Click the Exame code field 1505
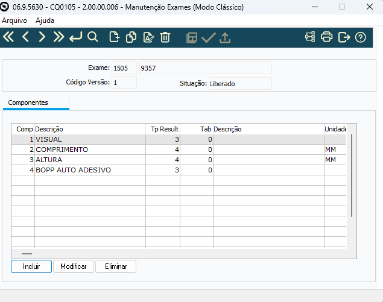 (124, 68)
